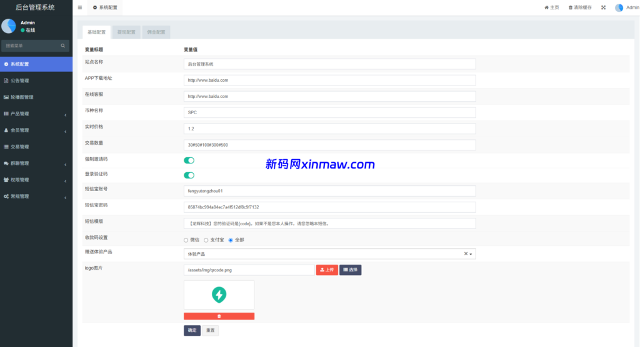The image size is (640, 347).
Task: Go to 主页 via the home icon
Action: (551, 7)
